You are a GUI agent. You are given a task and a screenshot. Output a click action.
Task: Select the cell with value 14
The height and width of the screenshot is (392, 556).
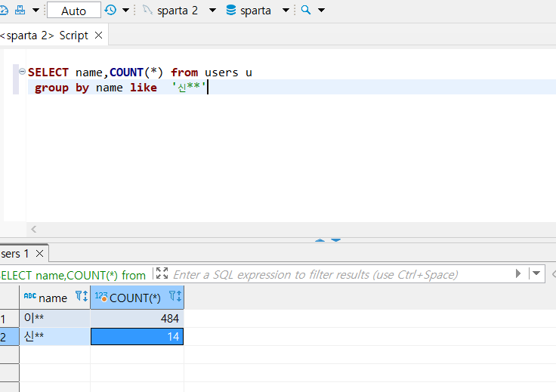(137, 336)
